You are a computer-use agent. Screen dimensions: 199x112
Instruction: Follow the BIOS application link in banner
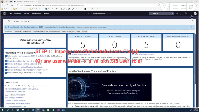pyautogui.click(x=40, y=27)
